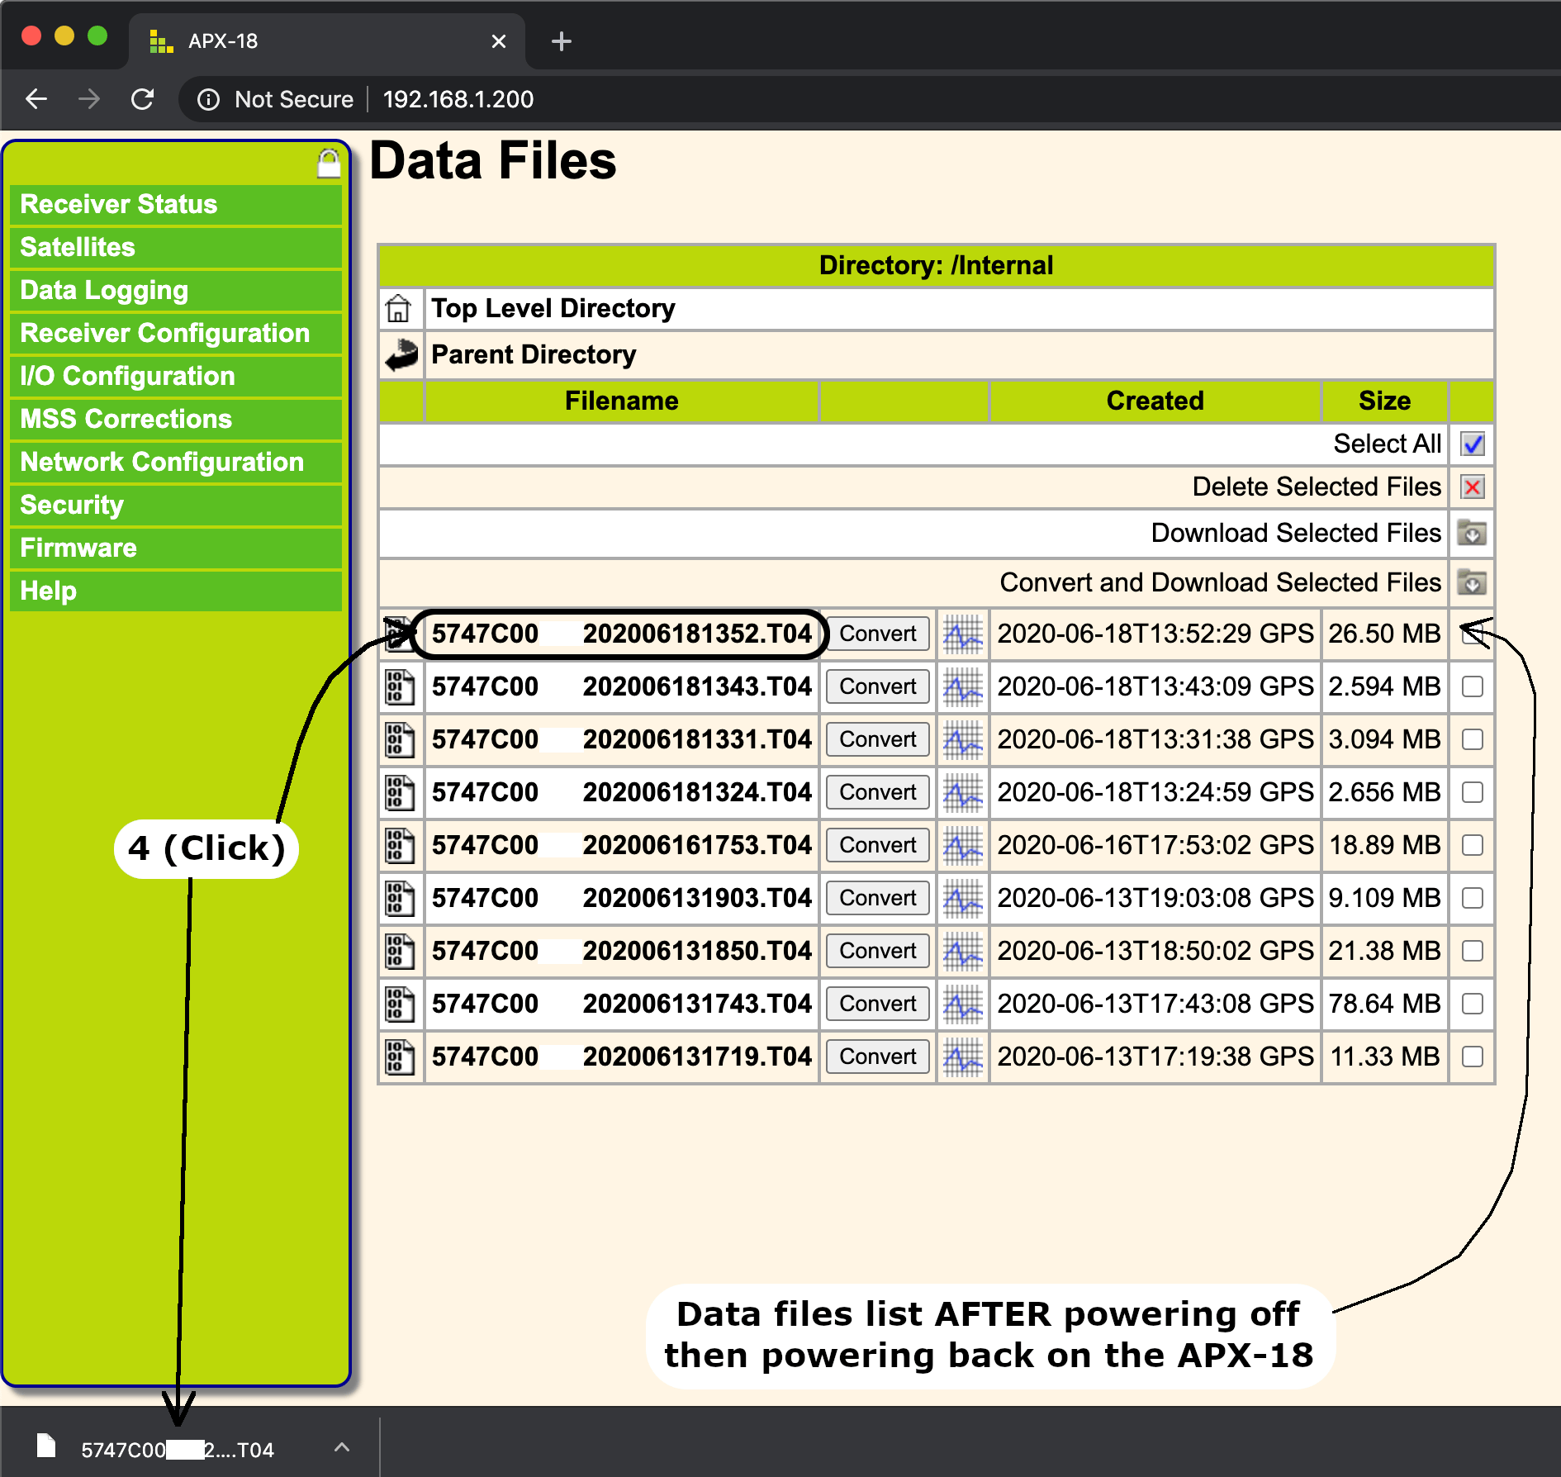Open the Network Configuration menu
This screenshot has height=1477, width=1561.
click(176, 463)
